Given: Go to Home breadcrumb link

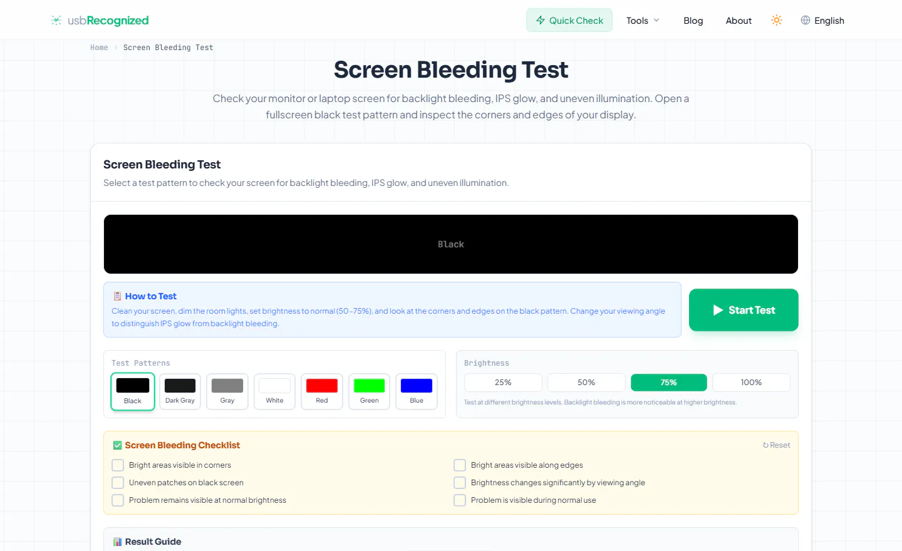Looking at the screenshot, I should pos(99,48).
